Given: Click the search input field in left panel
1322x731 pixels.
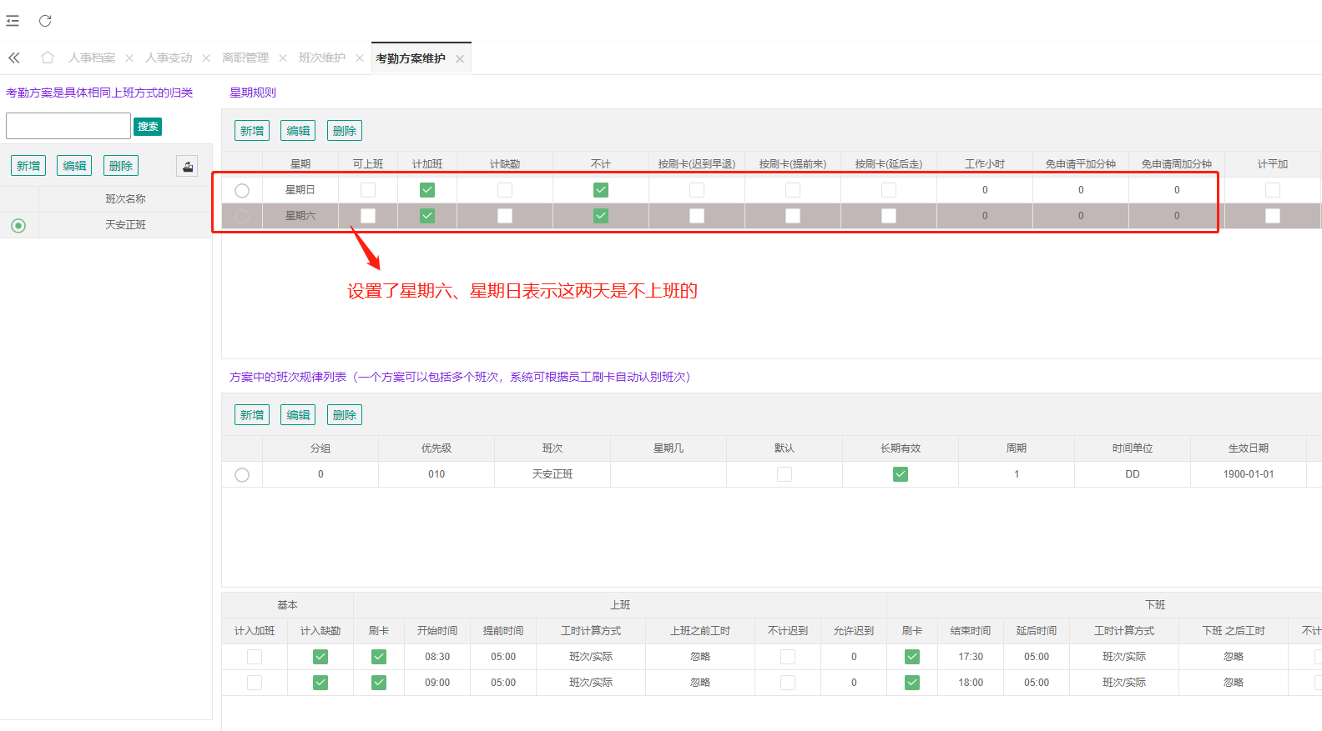Looking at the screenshot, I should [68, 126].
